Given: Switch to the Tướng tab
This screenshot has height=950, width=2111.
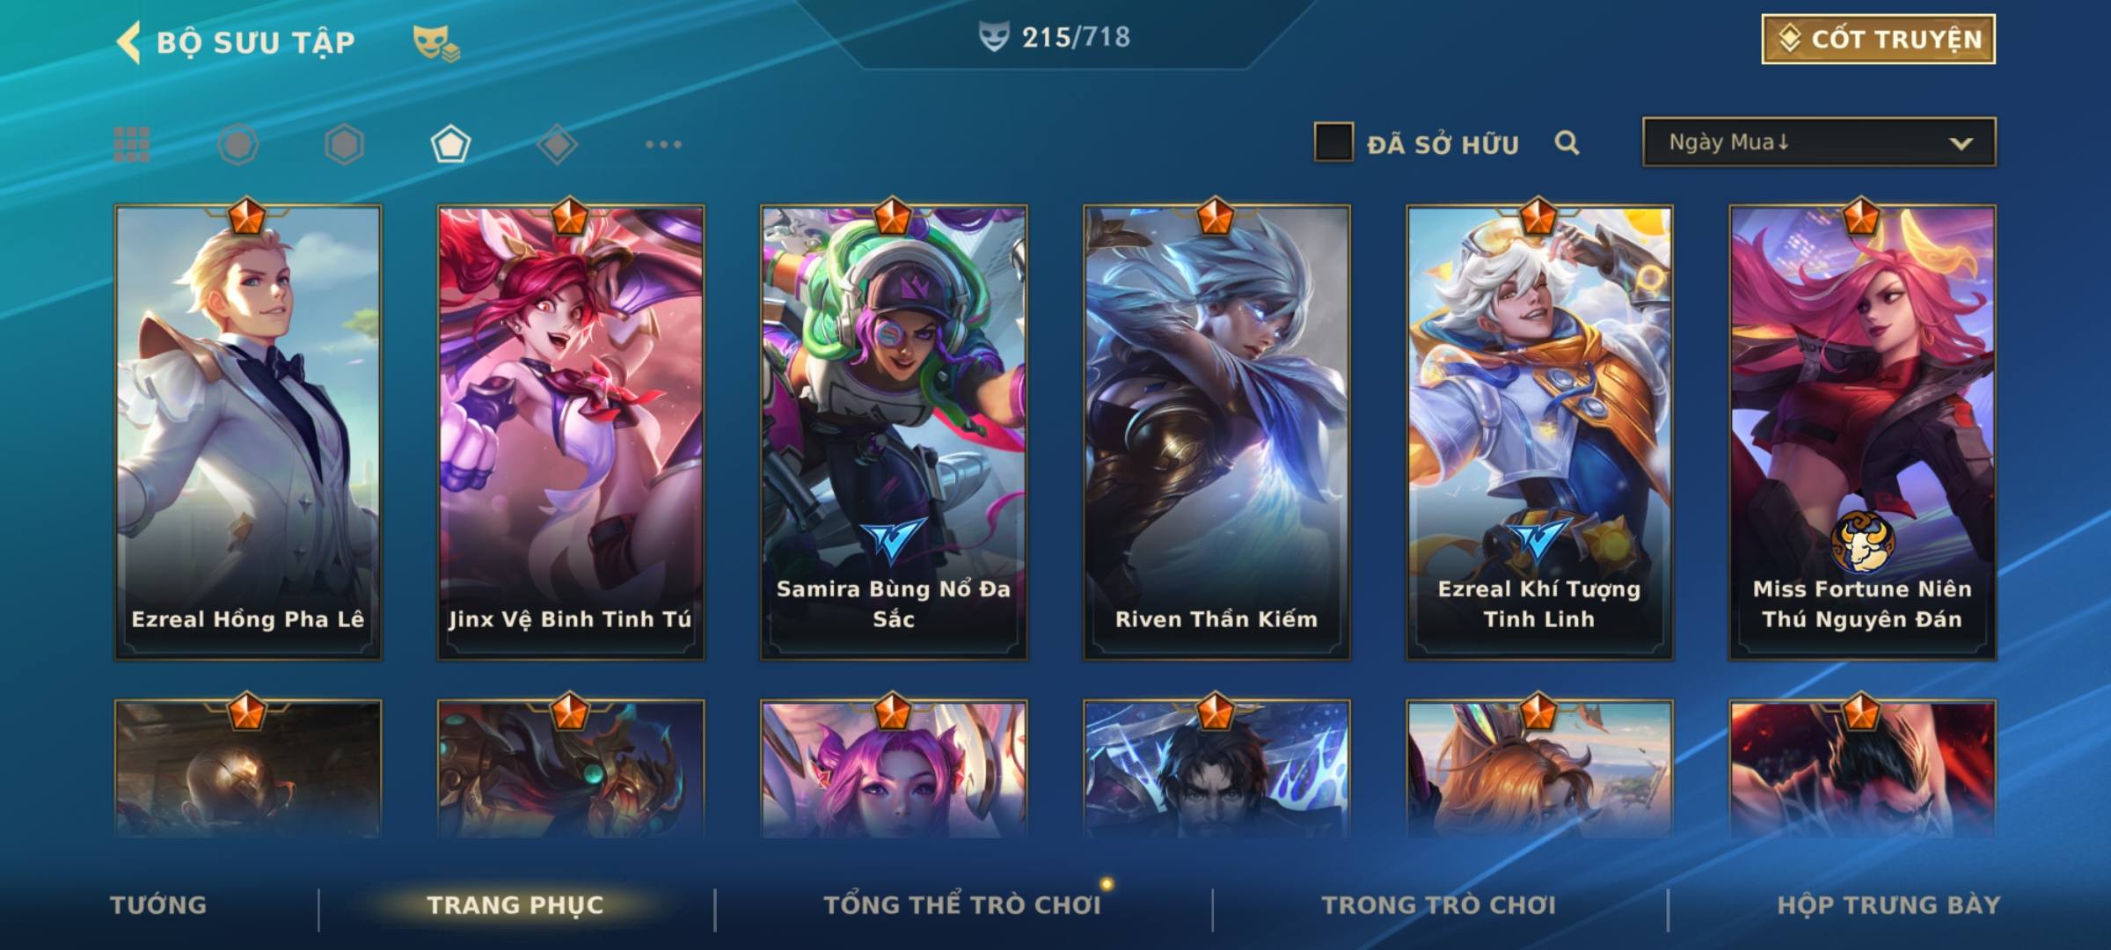Looking at the screenshot, I should [x=158, y=904].
